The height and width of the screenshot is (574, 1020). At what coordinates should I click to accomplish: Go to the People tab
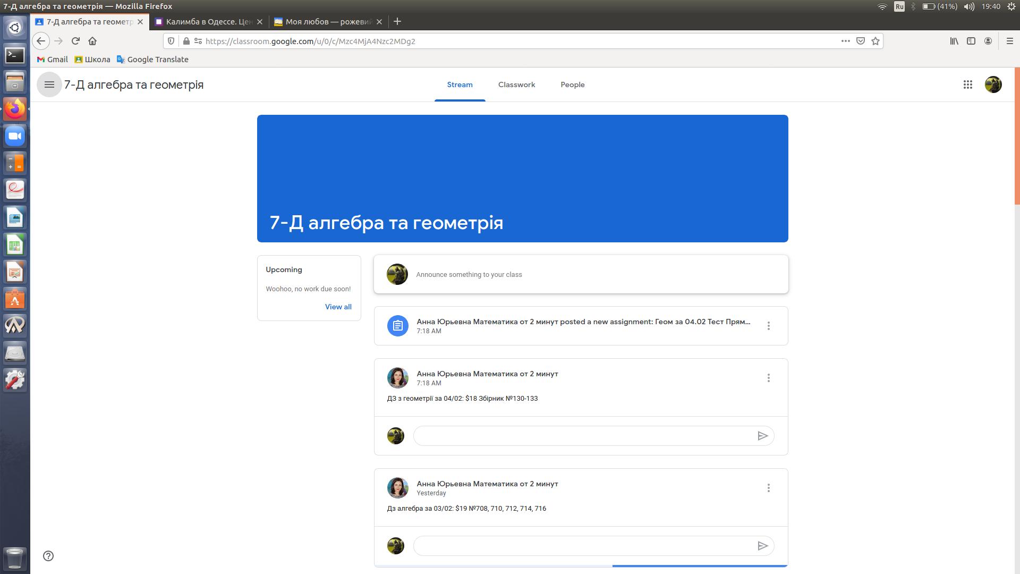[x=572, y=85]
